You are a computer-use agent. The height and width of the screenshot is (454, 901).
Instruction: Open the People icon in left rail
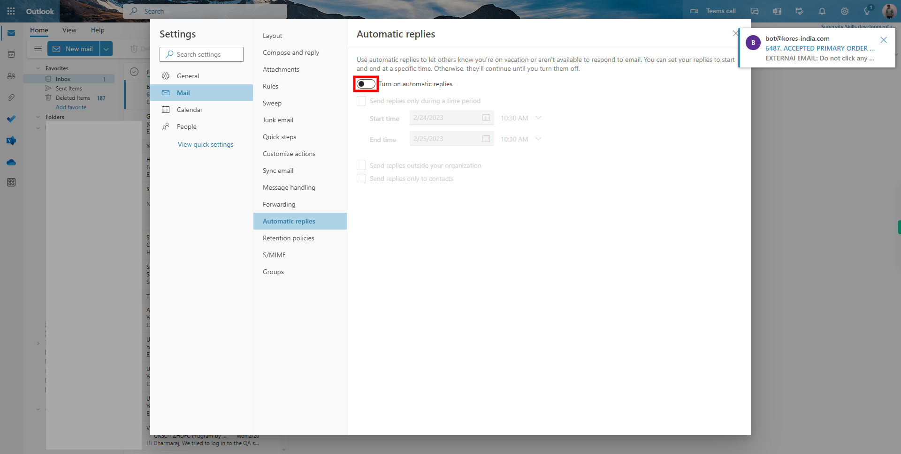coord(11,76)
